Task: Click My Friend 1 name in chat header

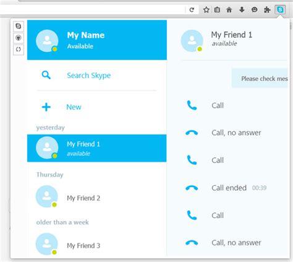Action: click(x=232, y=35)
